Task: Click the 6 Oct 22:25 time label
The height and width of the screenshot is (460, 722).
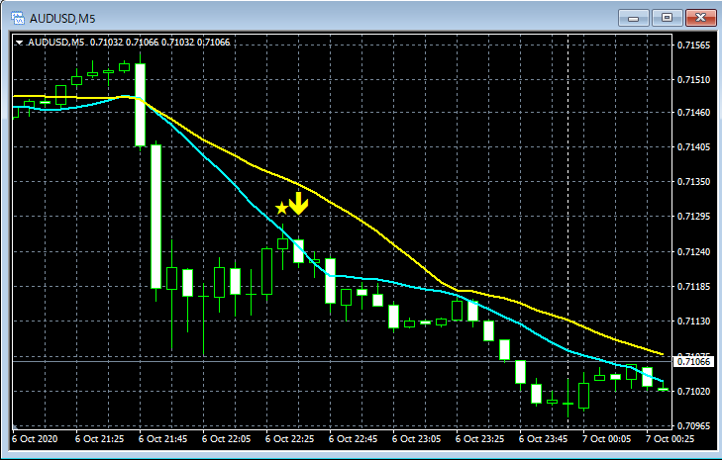Action: (x=290, y=439)
